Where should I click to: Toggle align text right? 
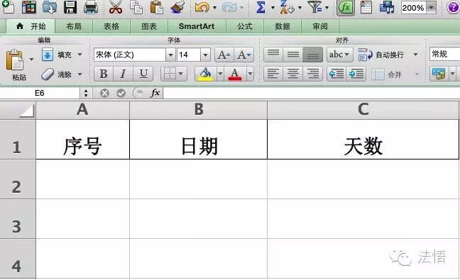point(313,74)
